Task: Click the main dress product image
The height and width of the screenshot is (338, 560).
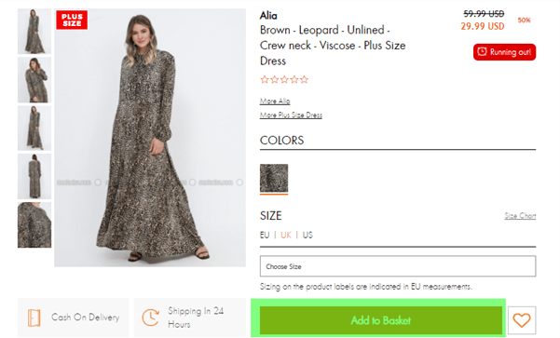Action: (150, 138)
